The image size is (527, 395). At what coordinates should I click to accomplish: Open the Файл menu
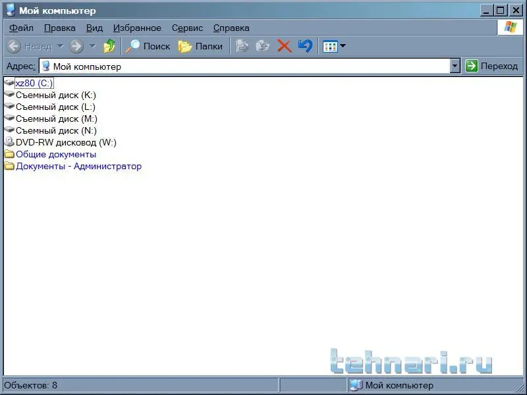click(21, 28)
